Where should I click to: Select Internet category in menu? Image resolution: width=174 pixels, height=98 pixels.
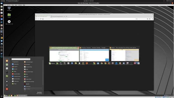coord(15,69)
